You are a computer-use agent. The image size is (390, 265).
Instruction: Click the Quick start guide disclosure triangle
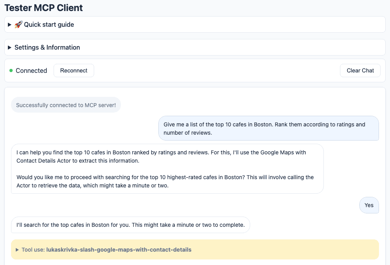pyautogui.click(x=9, y=24)
